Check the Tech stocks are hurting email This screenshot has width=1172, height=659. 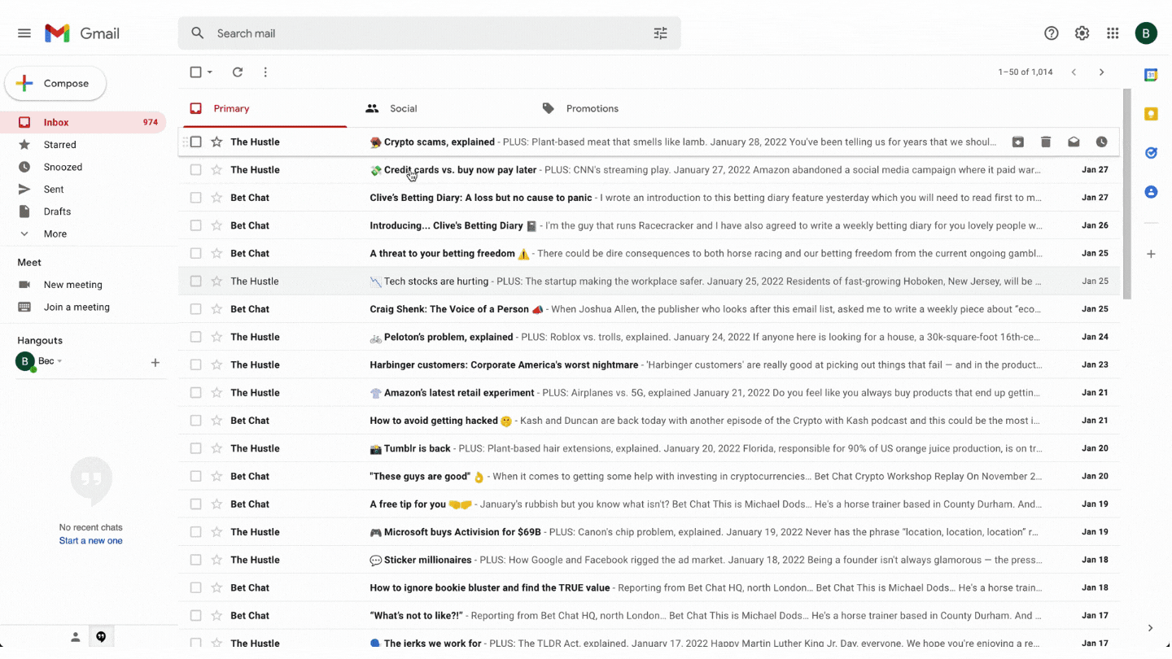coord(195,281)
